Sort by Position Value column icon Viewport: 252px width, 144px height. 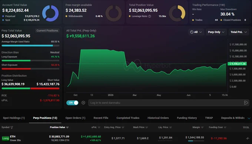(67, 127)
